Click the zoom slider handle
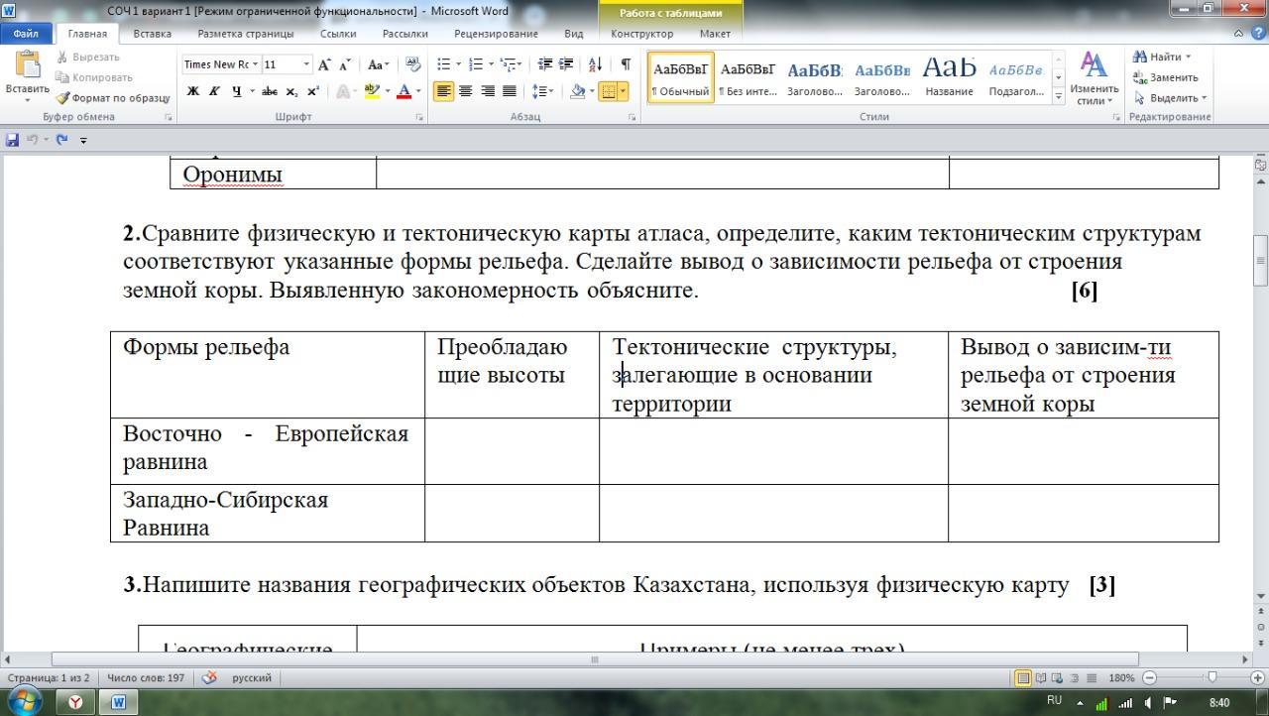Image resolution: width=1269 pixels, height=716 pixels. (x=1211, y=678)
